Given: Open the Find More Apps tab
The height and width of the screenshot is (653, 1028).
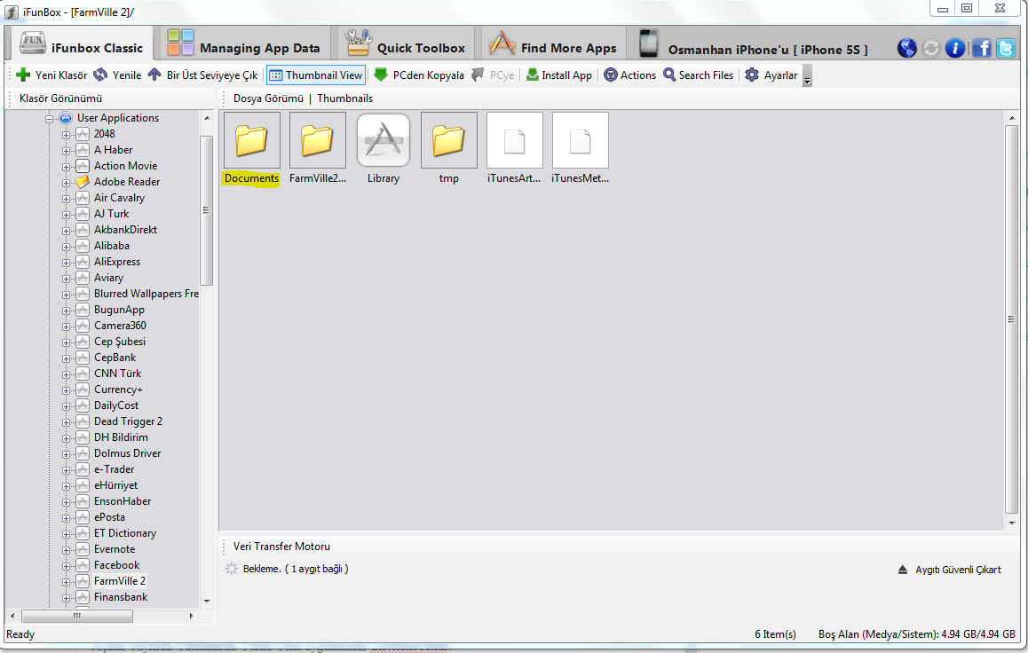Looking at the screenshot, I should [553, 45].
